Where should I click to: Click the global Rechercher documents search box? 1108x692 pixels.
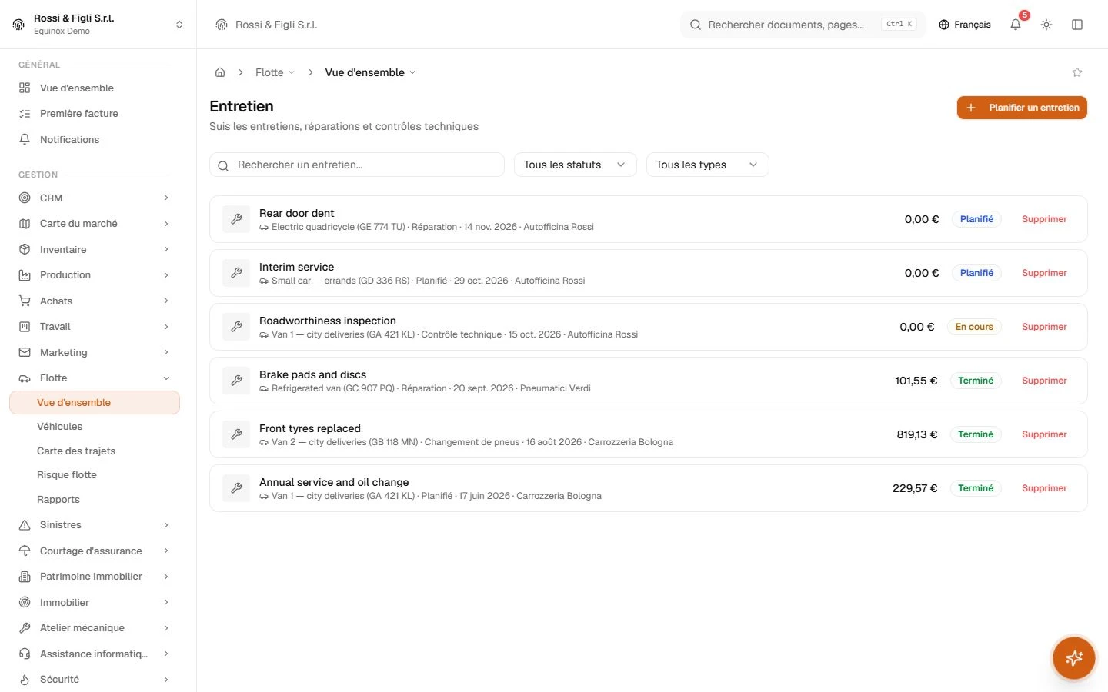point(803,25)
